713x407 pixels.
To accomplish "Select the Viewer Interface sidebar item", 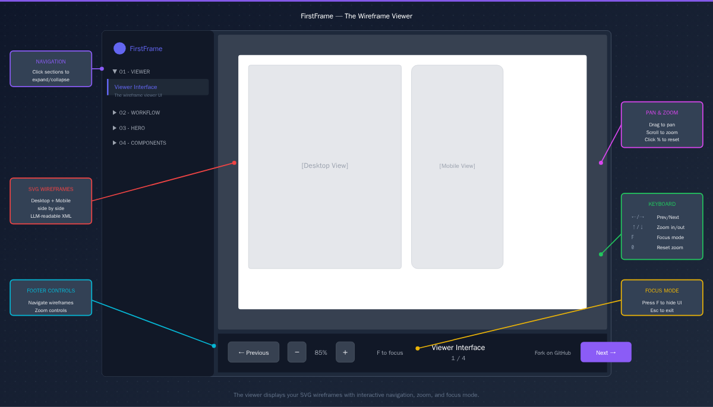I will pos(157,87).
